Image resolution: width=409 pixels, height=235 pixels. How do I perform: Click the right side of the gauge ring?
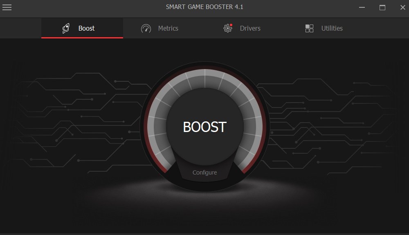tap(253, 127)
